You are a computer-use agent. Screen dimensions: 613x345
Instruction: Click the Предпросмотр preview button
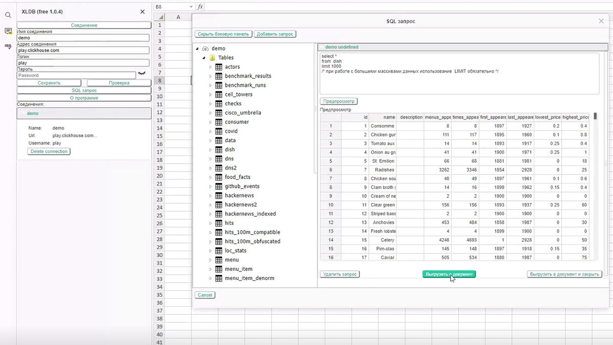[x=339, y=101]
